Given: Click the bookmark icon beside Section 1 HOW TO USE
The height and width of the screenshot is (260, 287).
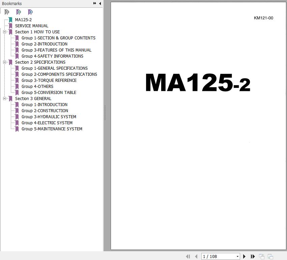Looking at the screenshot, I should tap(10, 32).
